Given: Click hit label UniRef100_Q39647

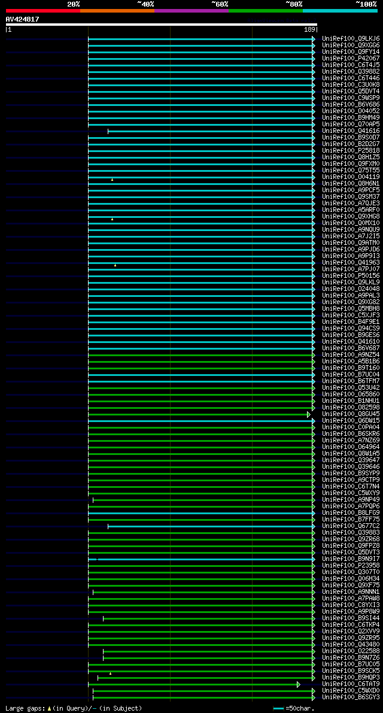Looking at the screenshot, I should 351,460.
